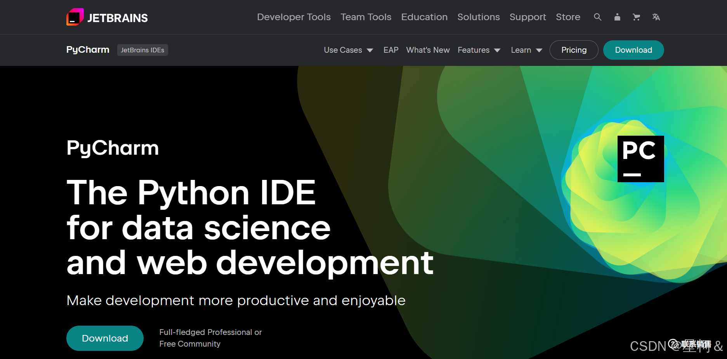Screen dimensions: 727x359
Task: Click the Download button below the headline
Action: pyautogui.click(x=105, y=338)
